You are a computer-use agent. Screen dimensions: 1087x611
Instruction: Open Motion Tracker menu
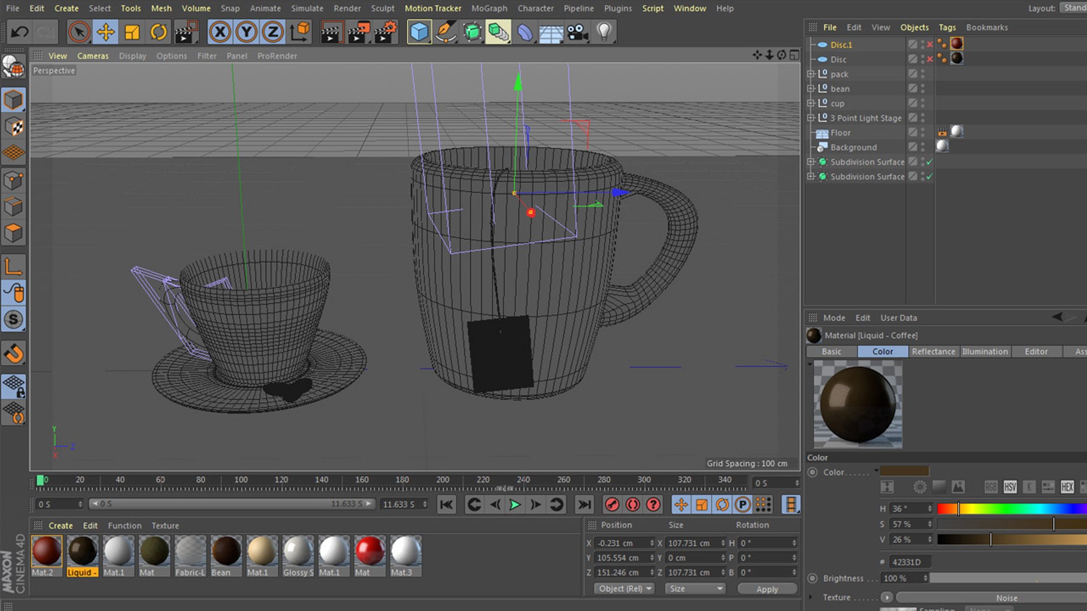(433, 8)
